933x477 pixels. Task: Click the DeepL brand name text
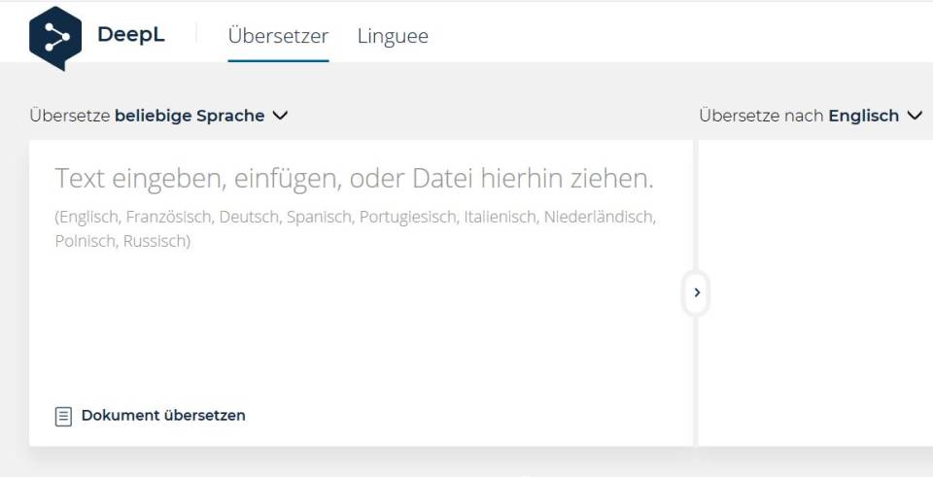(x=131, y=35)
